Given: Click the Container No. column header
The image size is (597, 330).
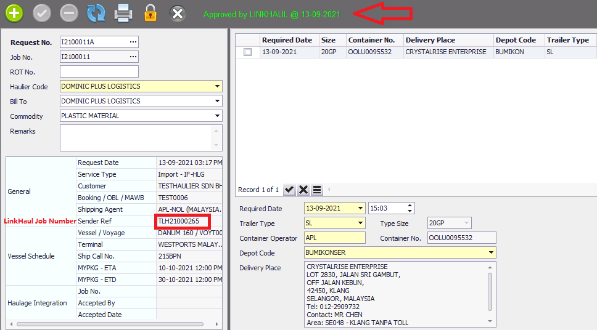Looking at the screenshot, I should click(x=371, y=40).
